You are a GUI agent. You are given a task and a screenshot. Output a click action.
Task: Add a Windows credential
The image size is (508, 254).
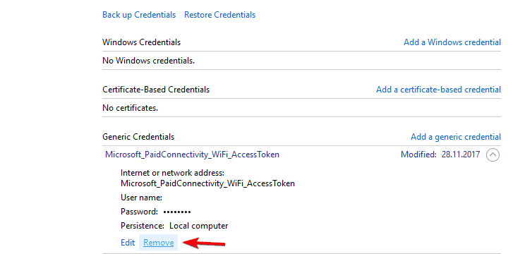(452, 42)
